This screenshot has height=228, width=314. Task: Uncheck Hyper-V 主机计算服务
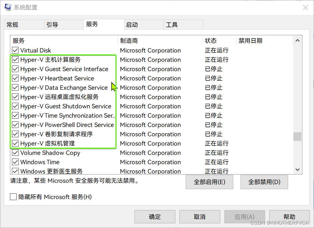(x=15, y=59)
